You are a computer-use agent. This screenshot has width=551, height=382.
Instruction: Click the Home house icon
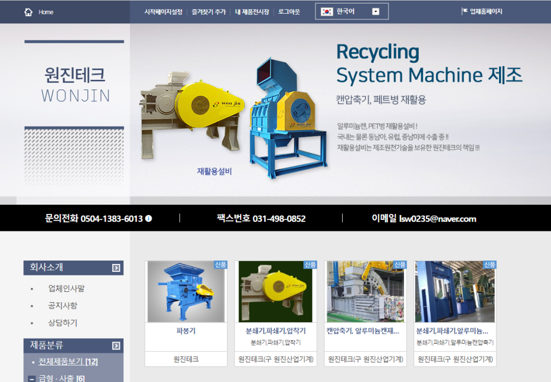click(29, 12)
